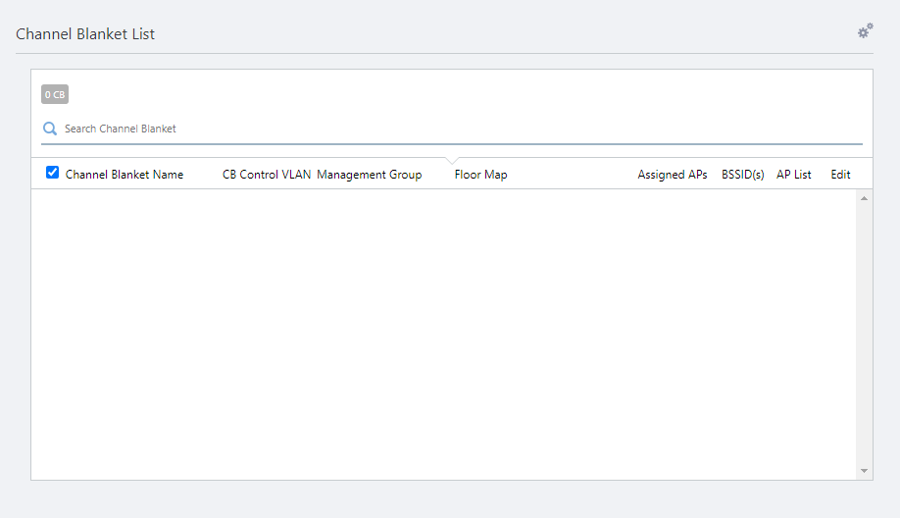Toggle the select-all Channel Blanket checkbox
900x518 pixels.
tap(53, 173)
